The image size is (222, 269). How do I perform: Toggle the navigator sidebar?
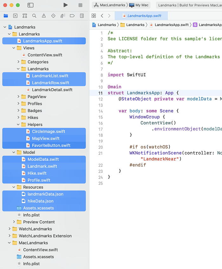[30, 5]
